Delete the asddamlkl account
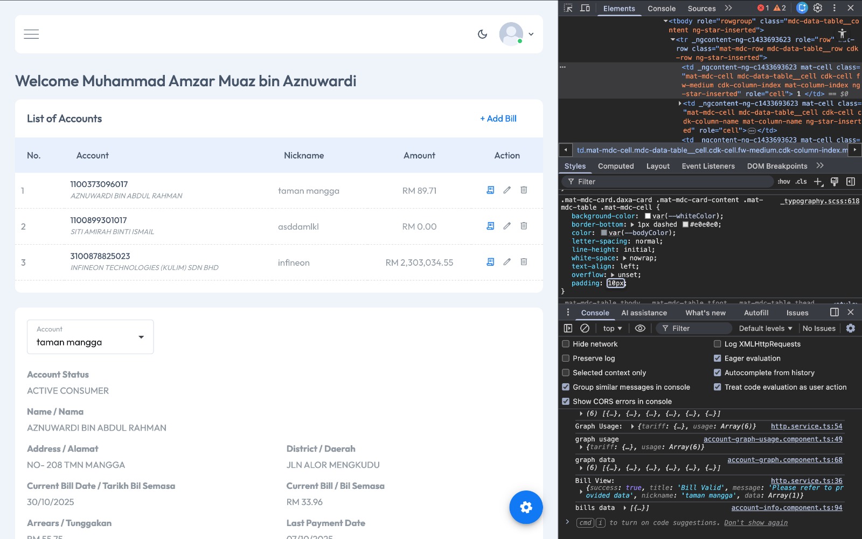The height and width of the screenshot is (539, 862). (x=524, y=226)
